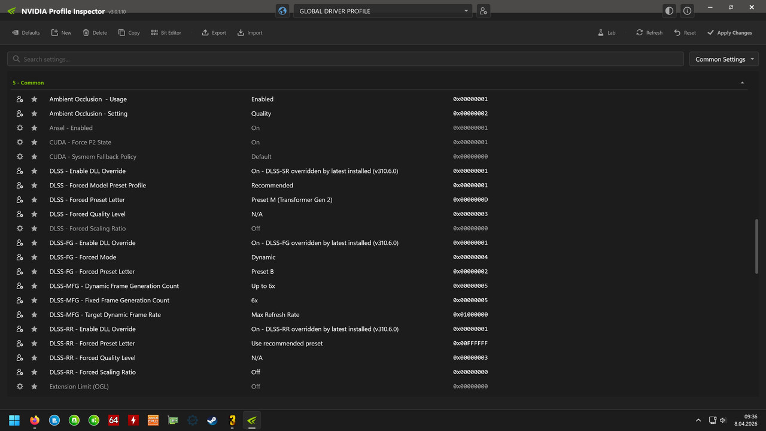Click Apply Changes
The width and height of the screenshot is (766, 431).
729,33
